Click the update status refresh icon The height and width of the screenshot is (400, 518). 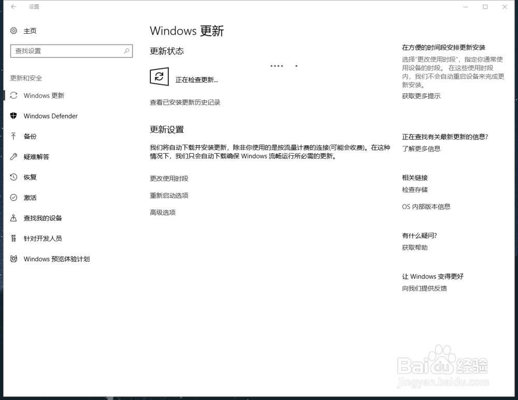coord(159,77)
